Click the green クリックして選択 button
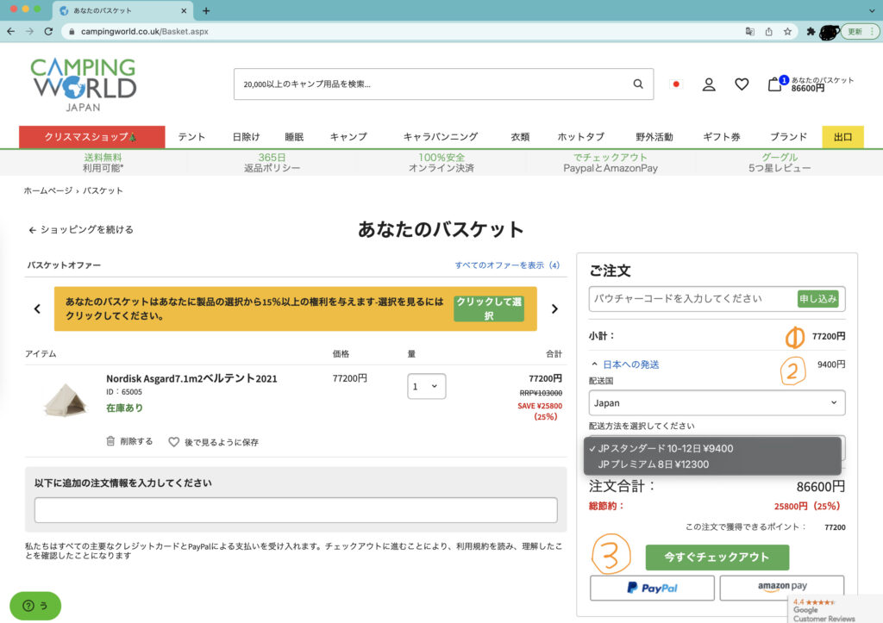The height and width of the screenshot is (623, 883). coord(489,308)
